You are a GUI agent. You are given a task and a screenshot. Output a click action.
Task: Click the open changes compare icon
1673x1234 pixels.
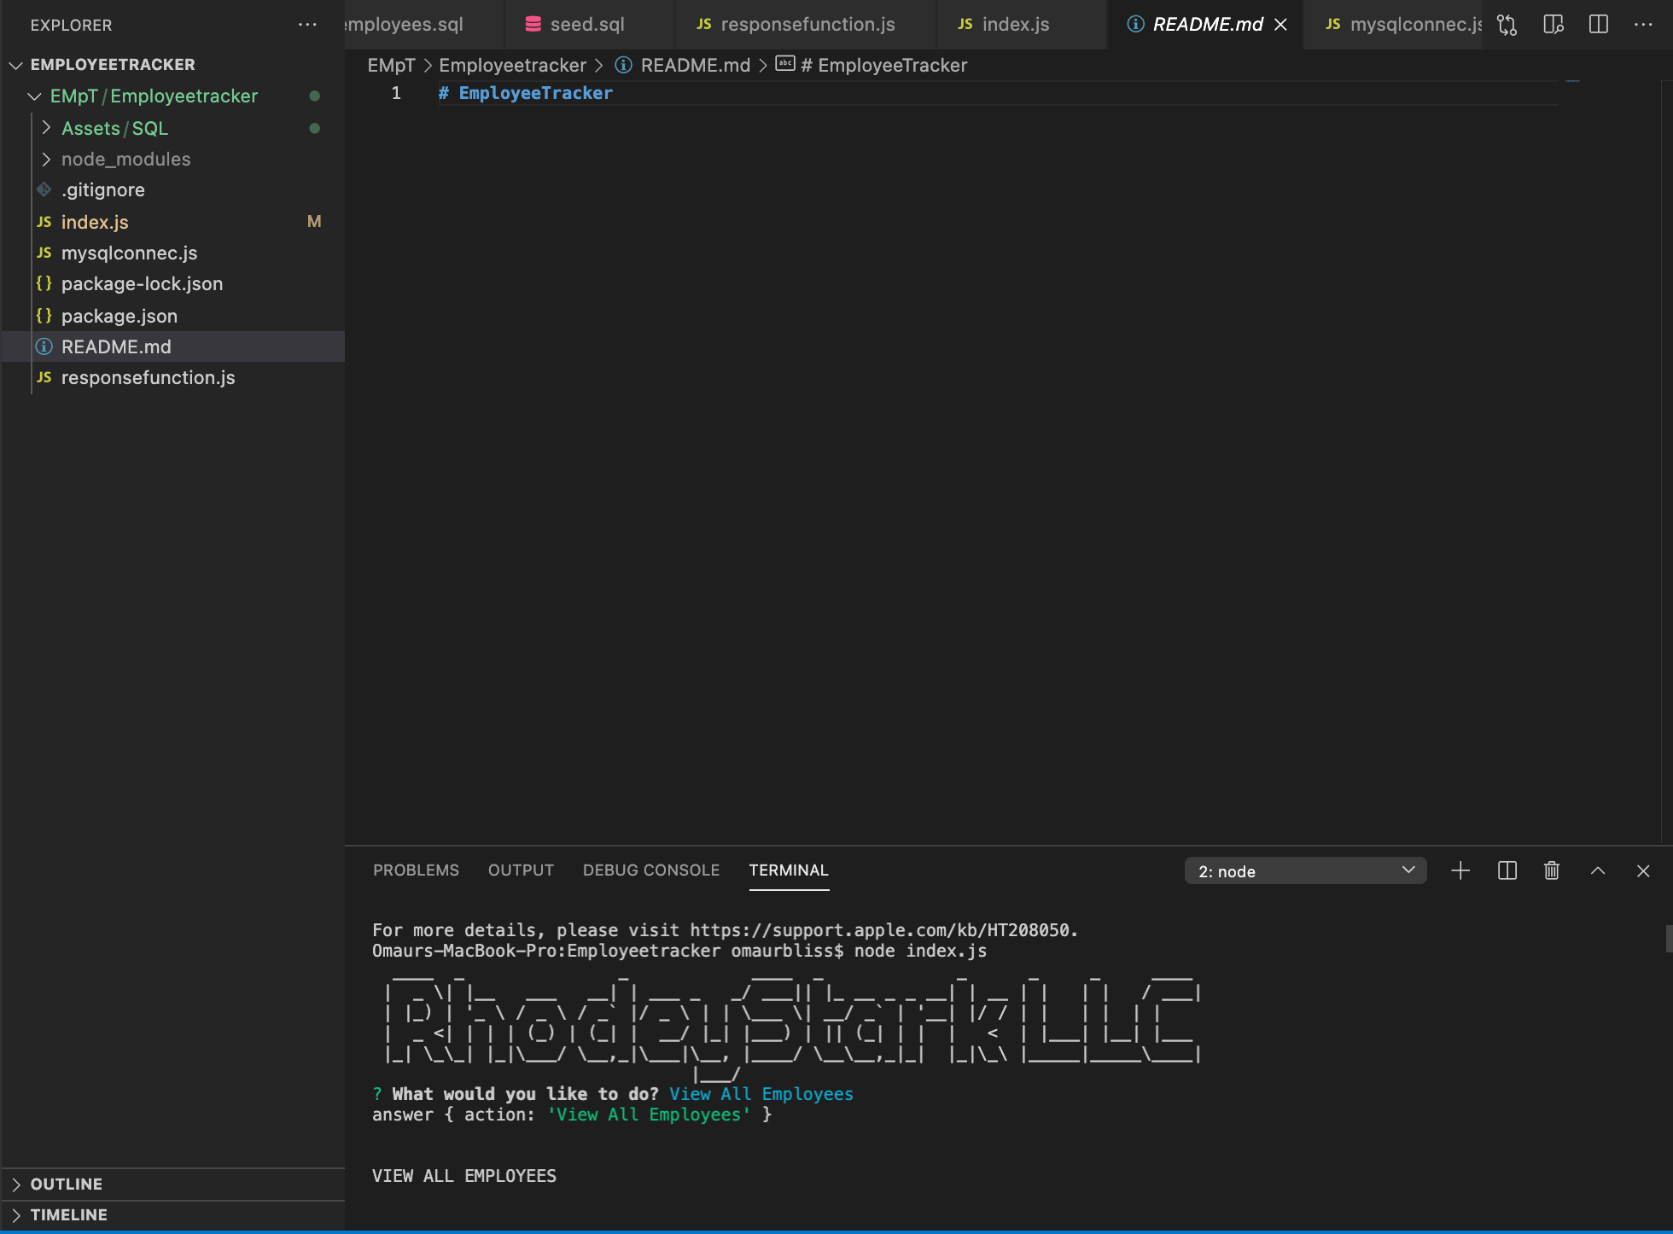[x=1507, y=25]
